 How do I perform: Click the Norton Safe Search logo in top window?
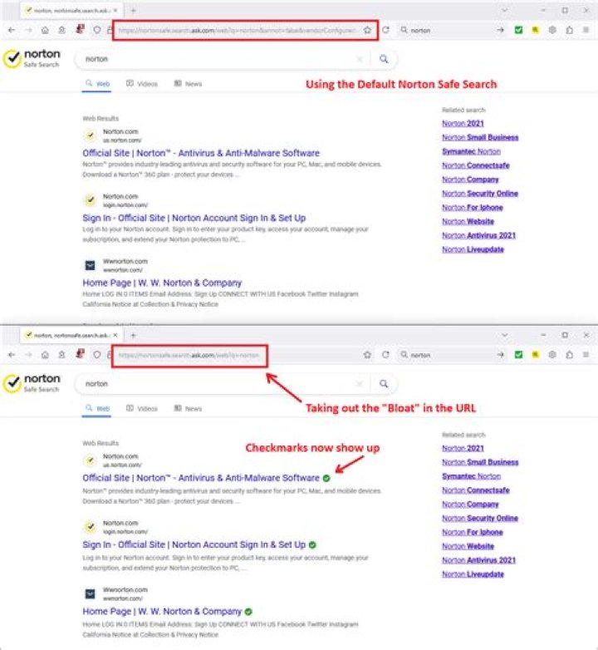point(32,59)
